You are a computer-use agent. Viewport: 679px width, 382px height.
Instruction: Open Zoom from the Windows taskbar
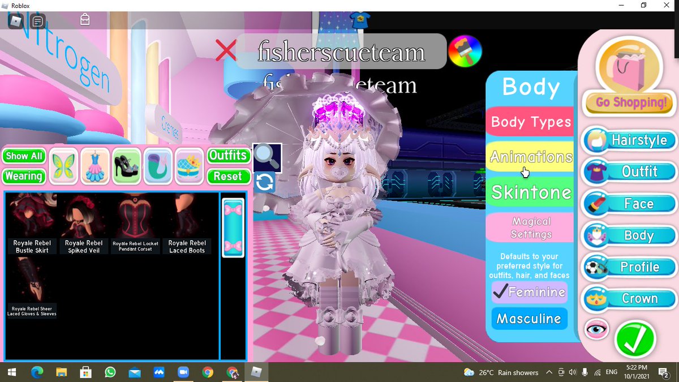[x=183, y=372]
